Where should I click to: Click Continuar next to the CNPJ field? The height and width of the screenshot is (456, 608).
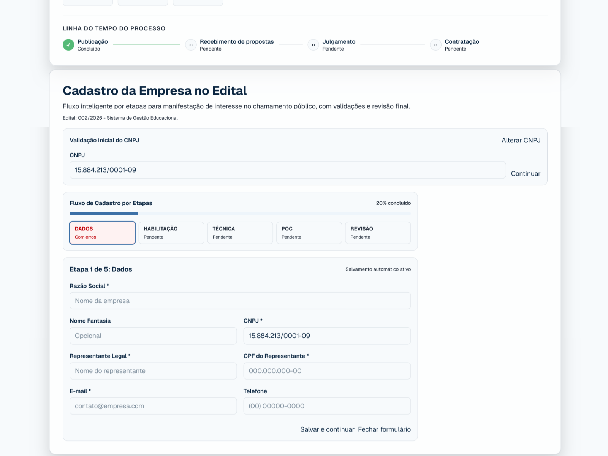pos(526,173)
